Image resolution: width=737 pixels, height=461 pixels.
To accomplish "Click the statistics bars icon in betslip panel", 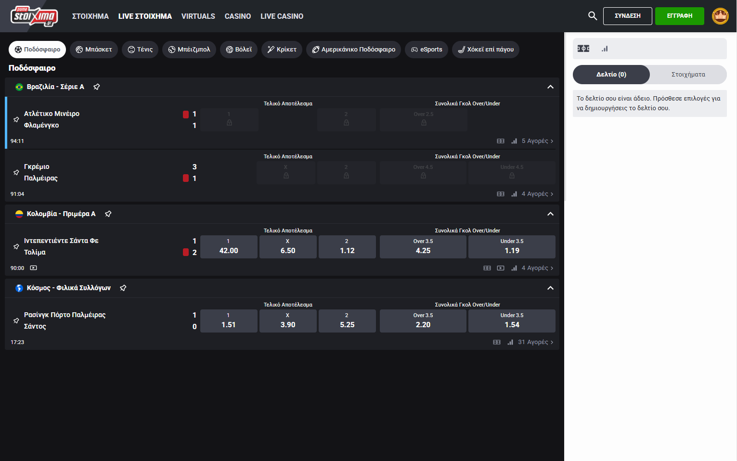I will click(x=605, y=49).
